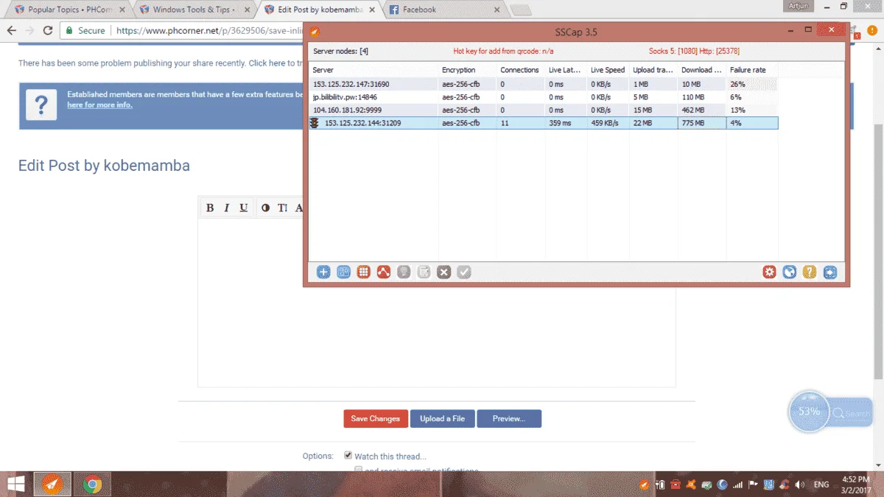The image size is (884, 497).
Task: Sort by the Server column header
Action: pos(373,70)
